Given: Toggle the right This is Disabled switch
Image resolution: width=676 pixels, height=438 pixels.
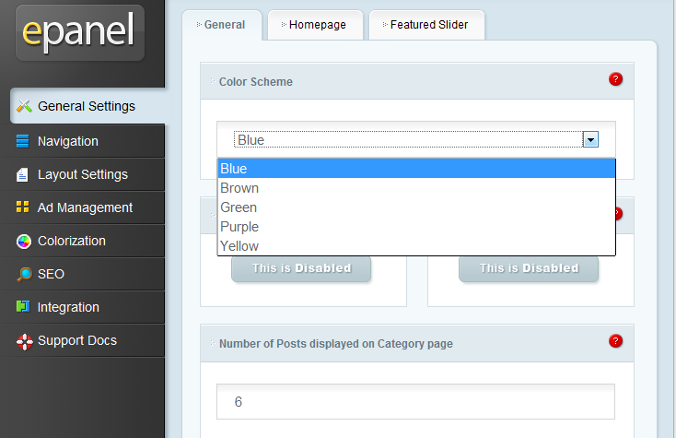Looking at the screenshot, I should [x=529, y=268].
